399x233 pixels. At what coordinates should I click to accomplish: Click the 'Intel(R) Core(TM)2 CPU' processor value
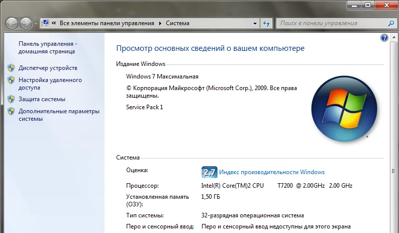pos(232,186)
